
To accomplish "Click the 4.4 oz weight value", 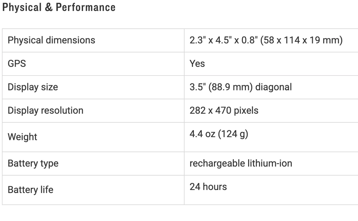I will point(202,134).
